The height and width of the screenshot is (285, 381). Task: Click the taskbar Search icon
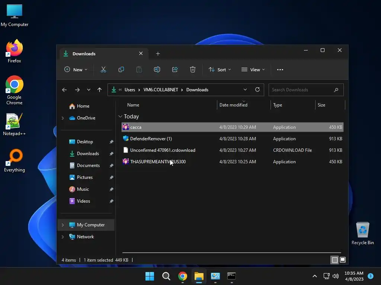[x=166, y=276]
